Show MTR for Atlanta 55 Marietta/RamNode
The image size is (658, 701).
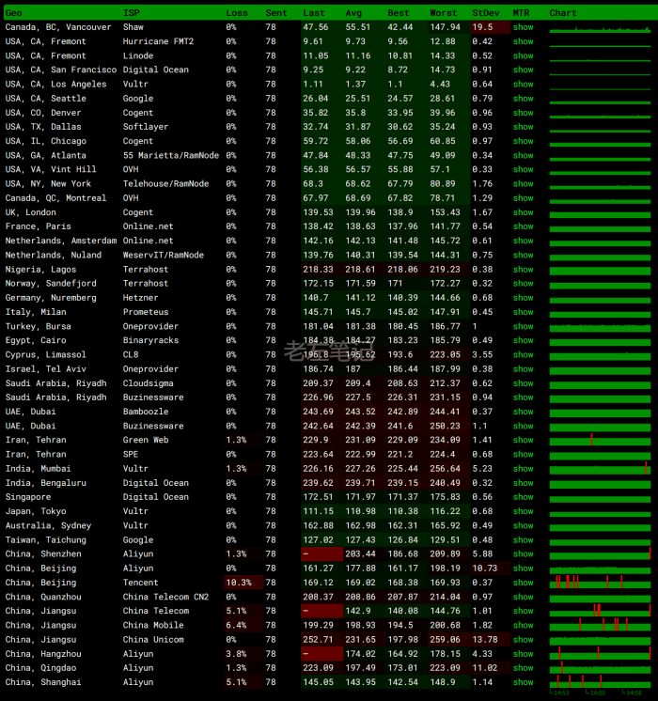[x=523, y=156]
